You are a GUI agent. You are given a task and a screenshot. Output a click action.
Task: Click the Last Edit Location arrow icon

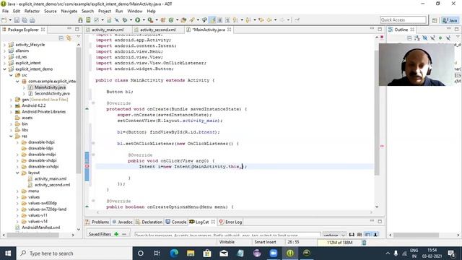pyautogui.click(x=261, y=20)
